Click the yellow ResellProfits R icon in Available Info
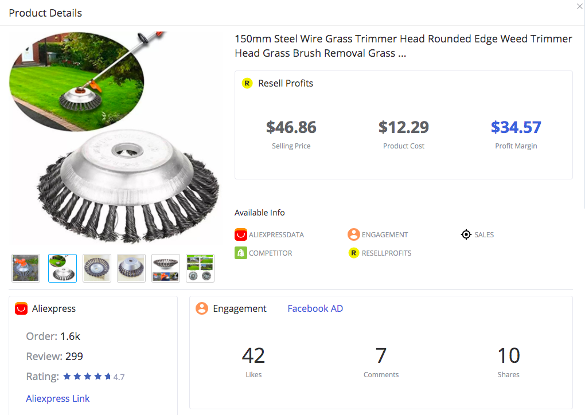The image size is (585, 415). click(x=354, y=253)
